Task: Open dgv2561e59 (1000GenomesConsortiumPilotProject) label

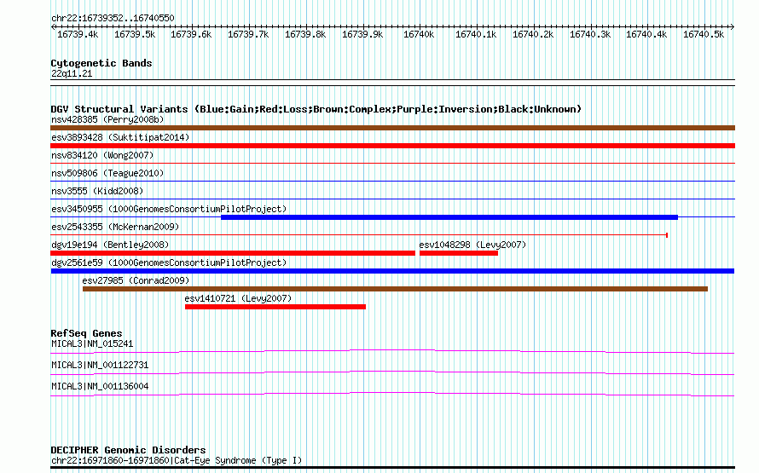Action: (x=169, y=262)
